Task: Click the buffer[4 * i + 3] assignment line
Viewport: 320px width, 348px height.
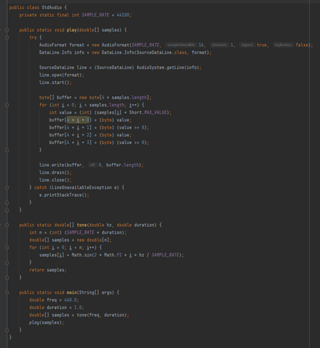Action: 99,143
